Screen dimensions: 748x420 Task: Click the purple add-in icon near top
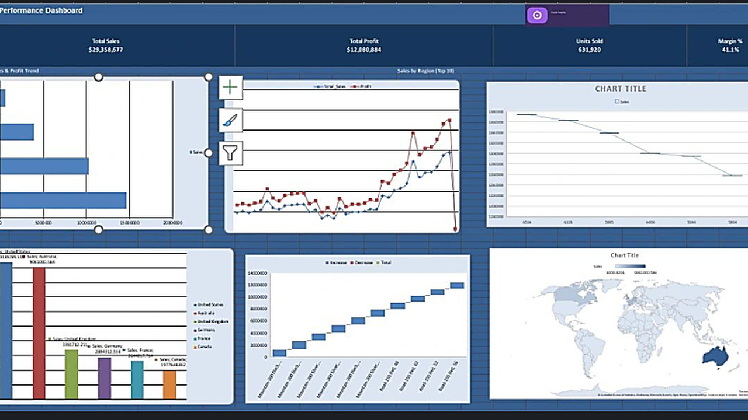(x=536, y=15)
